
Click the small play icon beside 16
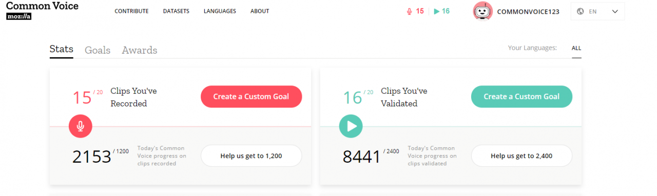pos(436,11)
